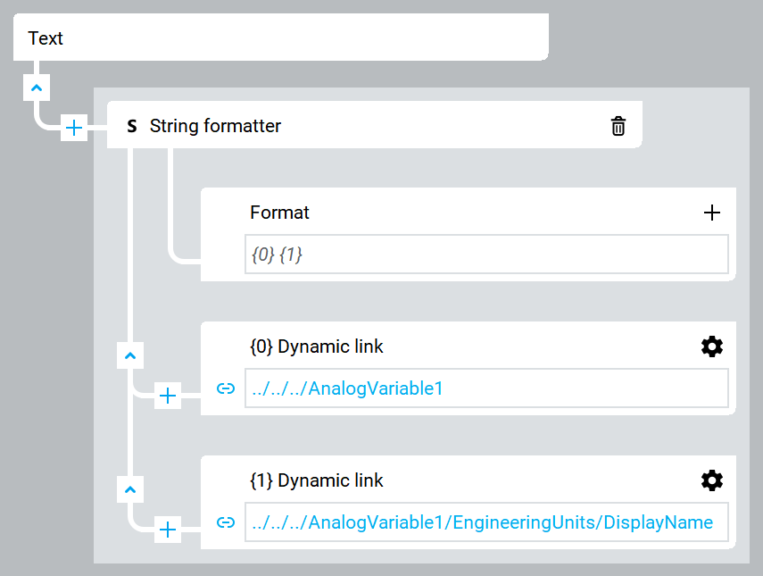This screenshot has height=576, width=763.
Task: Click the Format field containing {0} {1}
Action: click(486, 255)
